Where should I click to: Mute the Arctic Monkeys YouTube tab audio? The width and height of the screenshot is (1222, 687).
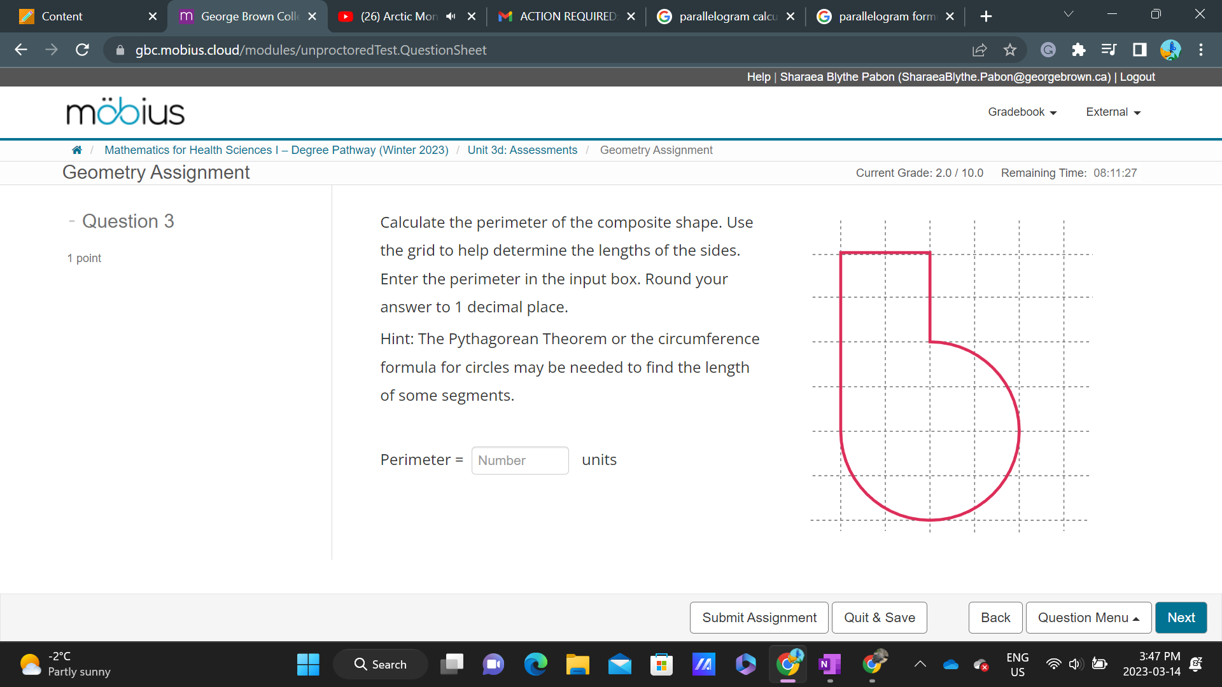(x=451, y=17)
